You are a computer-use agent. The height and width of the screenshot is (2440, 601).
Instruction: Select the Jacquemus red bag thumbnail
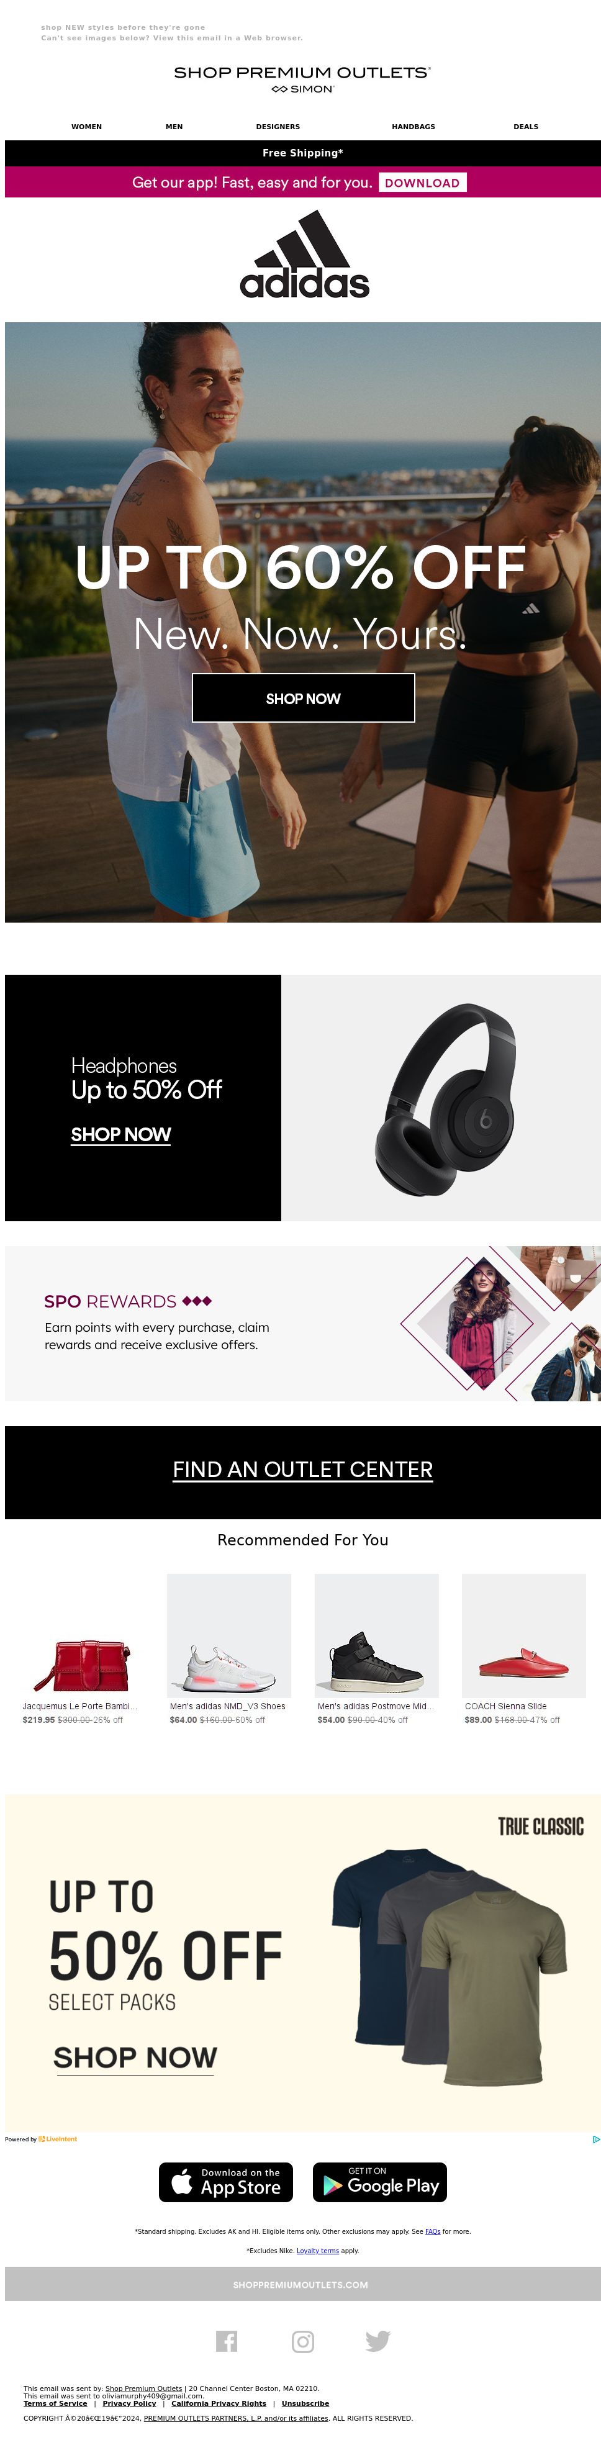[81, 1636]
